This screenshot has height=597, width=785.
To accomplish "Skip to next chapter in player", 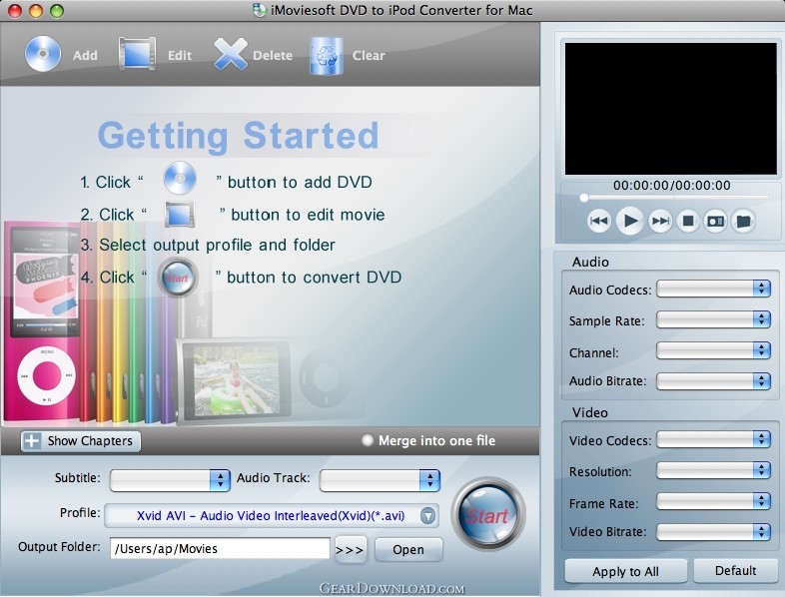I will point(660,221).
